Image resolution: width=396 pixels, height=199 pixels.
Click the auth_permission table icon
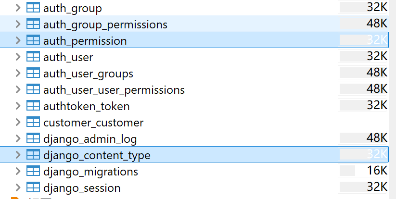pyautogui.click(x=33, y=41)
